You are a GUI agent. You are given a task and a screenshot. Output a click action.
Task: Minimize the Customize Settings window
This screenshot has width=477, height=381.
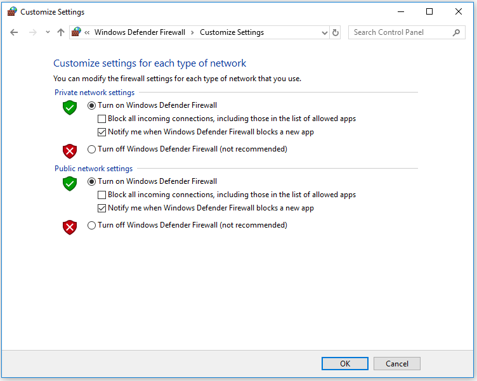point(401,11)
